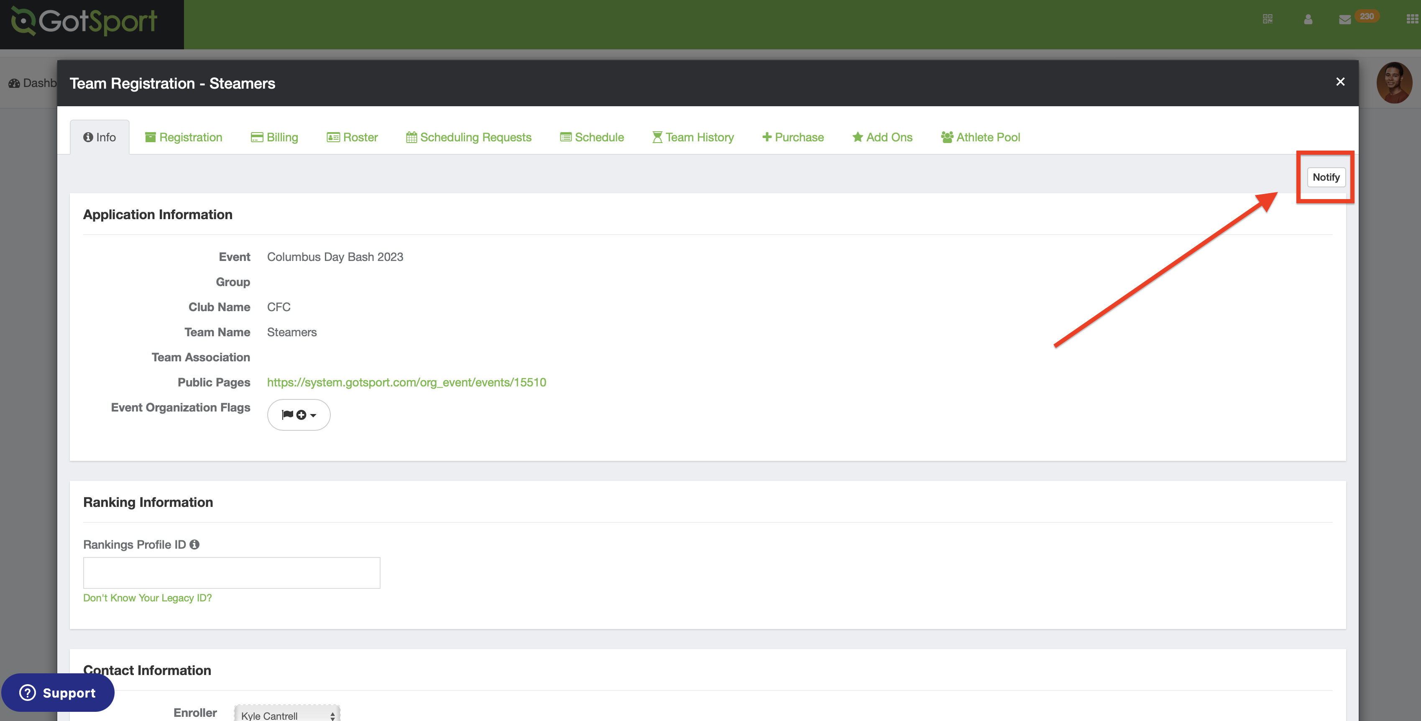Image resolution: width=1421 pixels, height=721 pixels.
Task: Open Don't Know Your Legacy ID link
Action: tap(147, 598)
